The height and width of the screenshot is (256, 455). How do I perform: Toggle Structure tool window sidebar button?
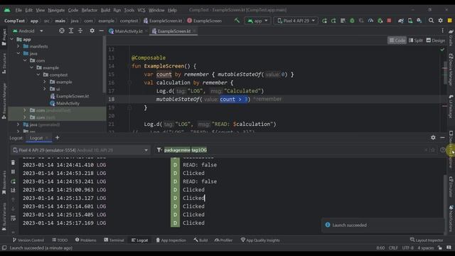tap(4, 63)
